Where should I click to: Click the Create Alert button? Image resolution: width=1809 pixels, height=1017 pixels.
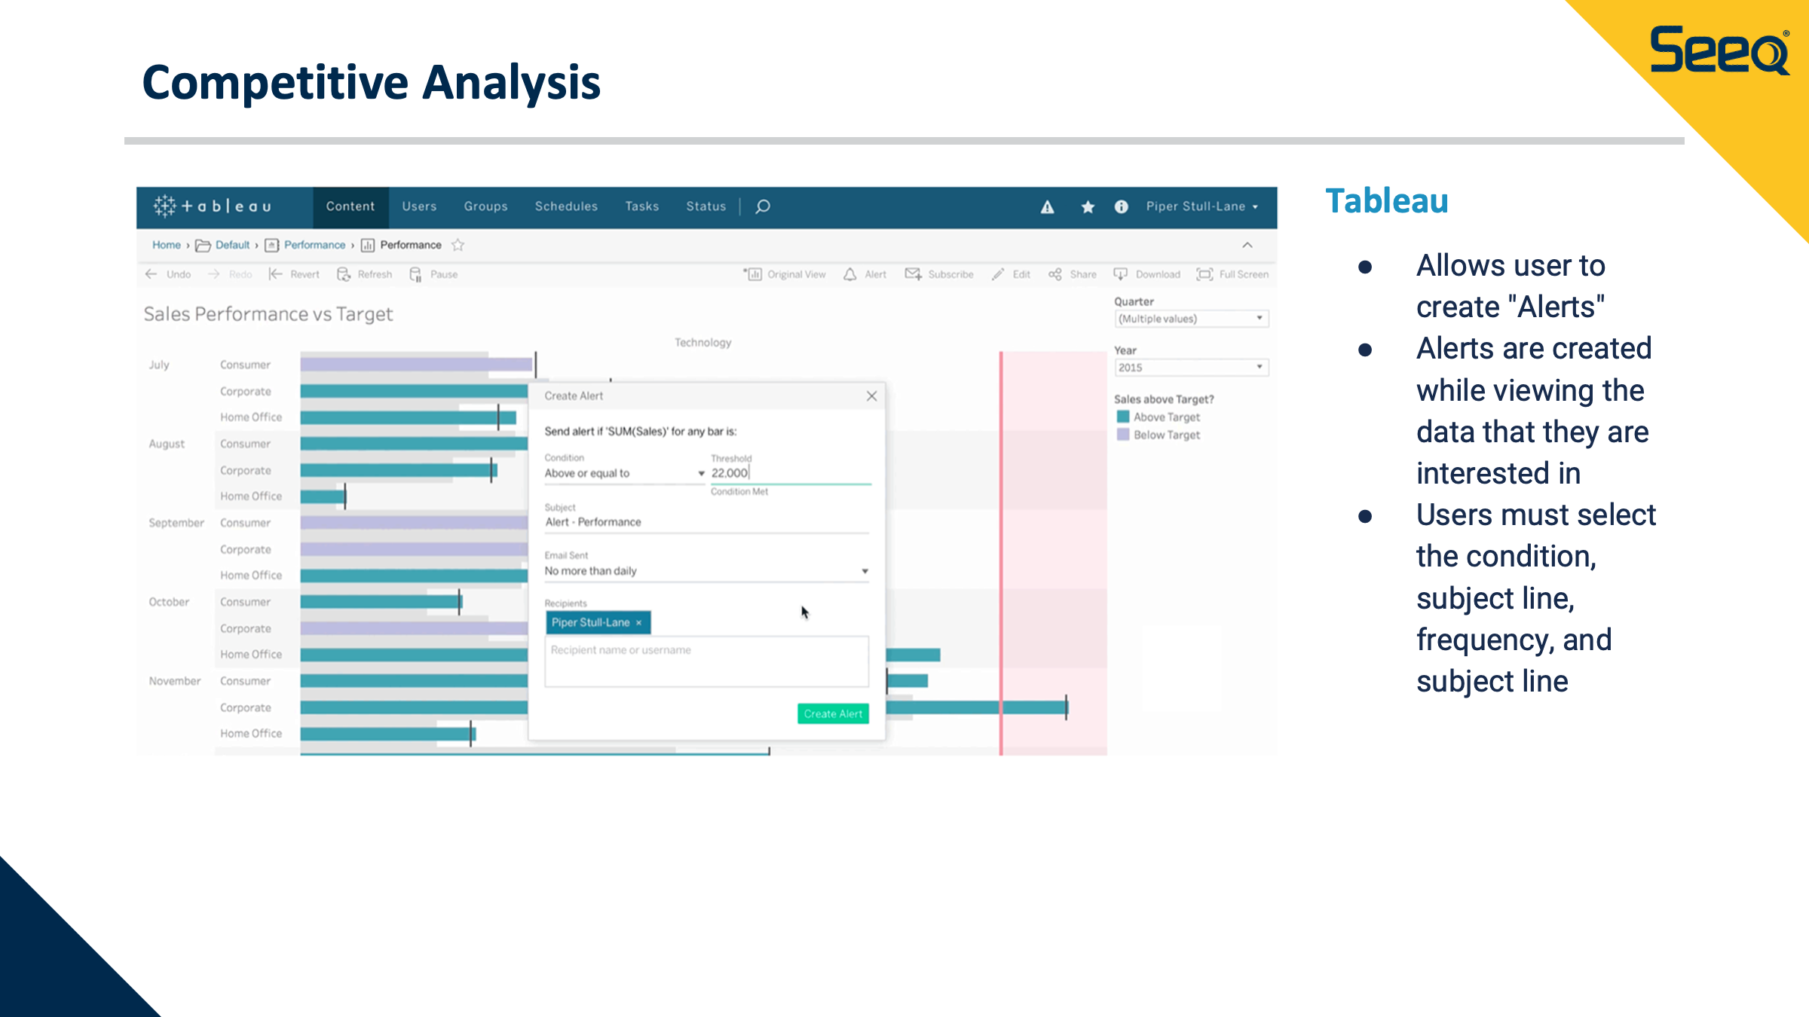pos(833,713)
